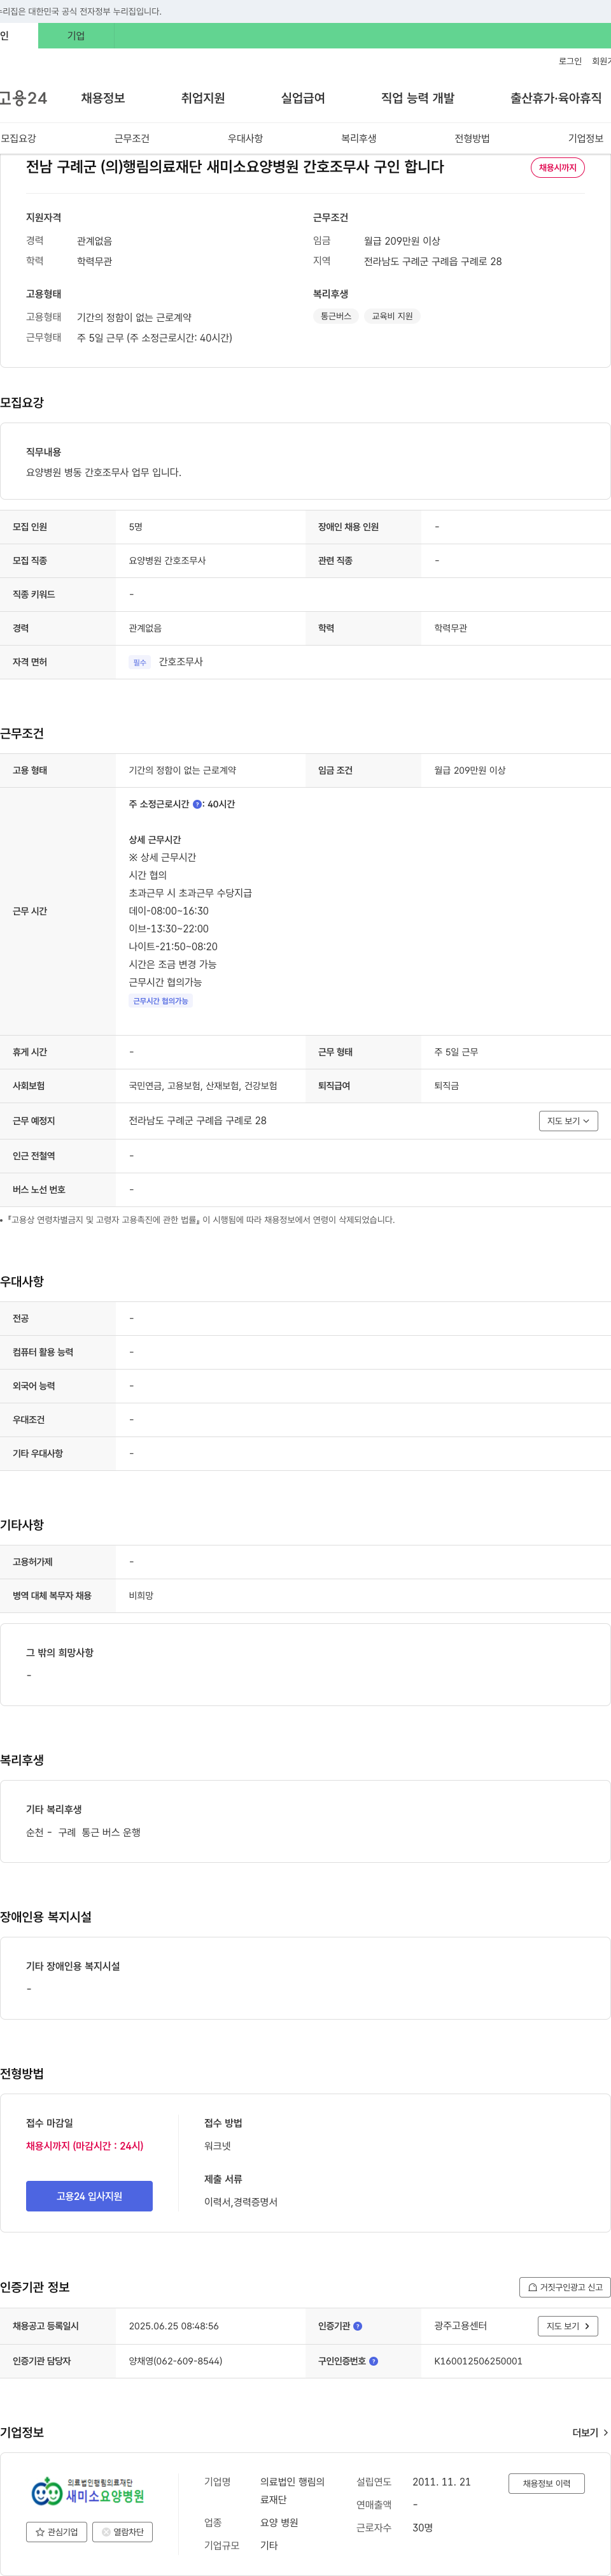The image size is (611, 2576).
Task: Click the 나이트-21:50~08:20 shift line
Action: (x=172, y=947)
